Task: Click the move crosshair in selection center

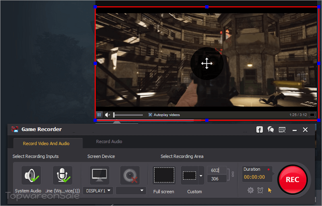Action: (x=207, y=63)
